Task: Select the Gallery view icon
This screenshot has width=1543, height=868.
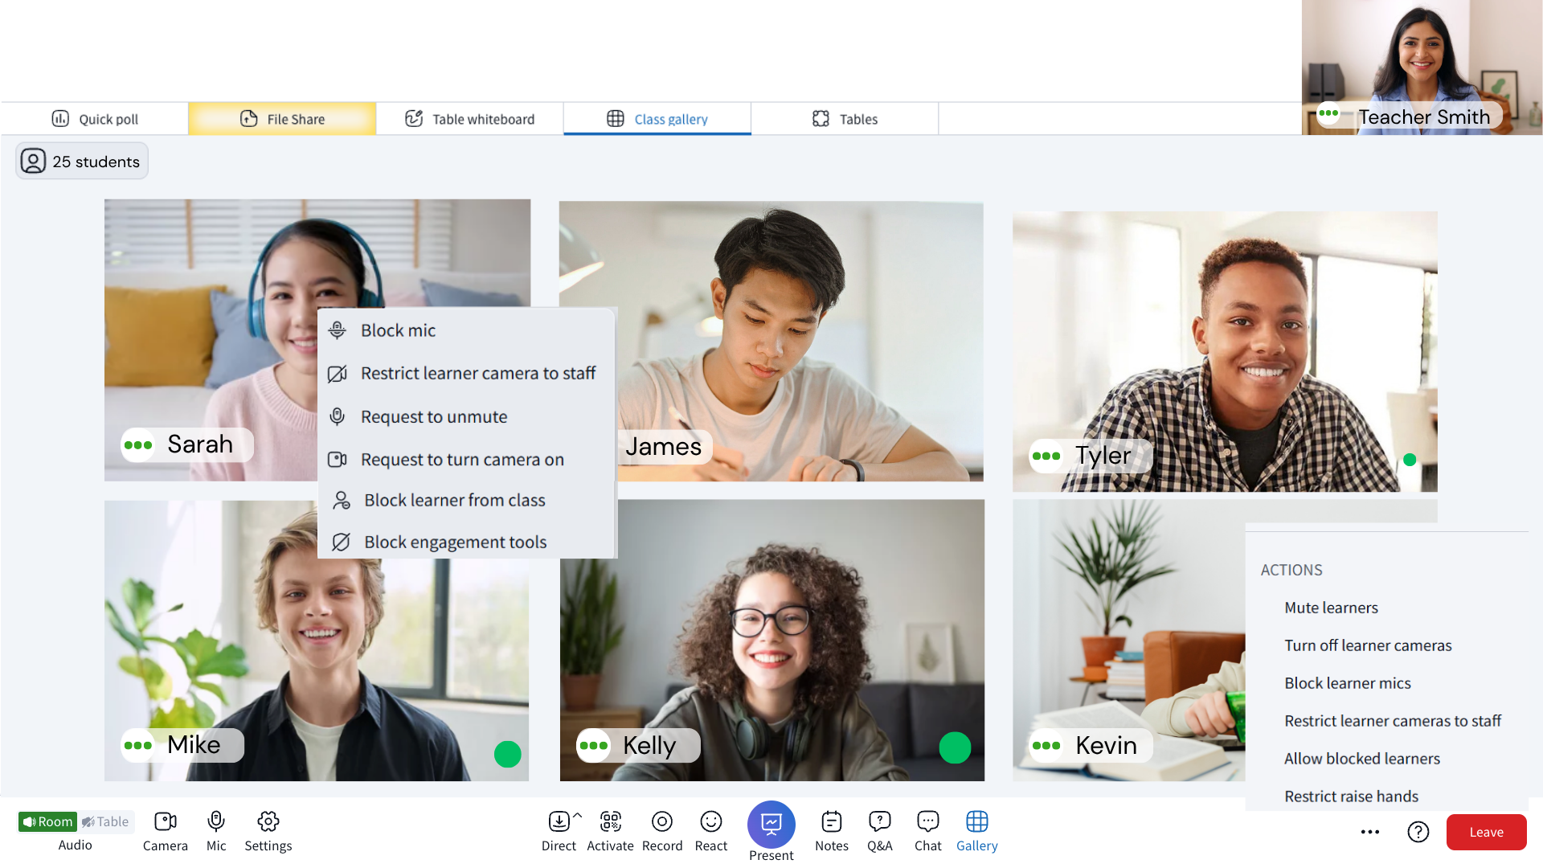Action: click(977, 821)
